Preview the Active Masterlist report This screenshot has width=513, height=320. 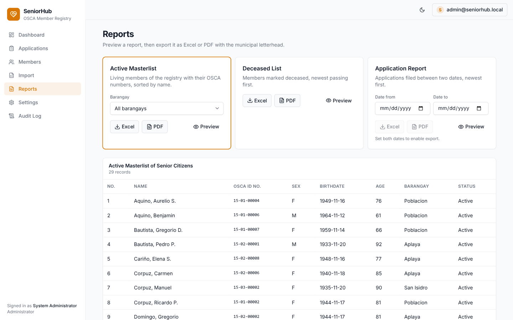point(206,127)
